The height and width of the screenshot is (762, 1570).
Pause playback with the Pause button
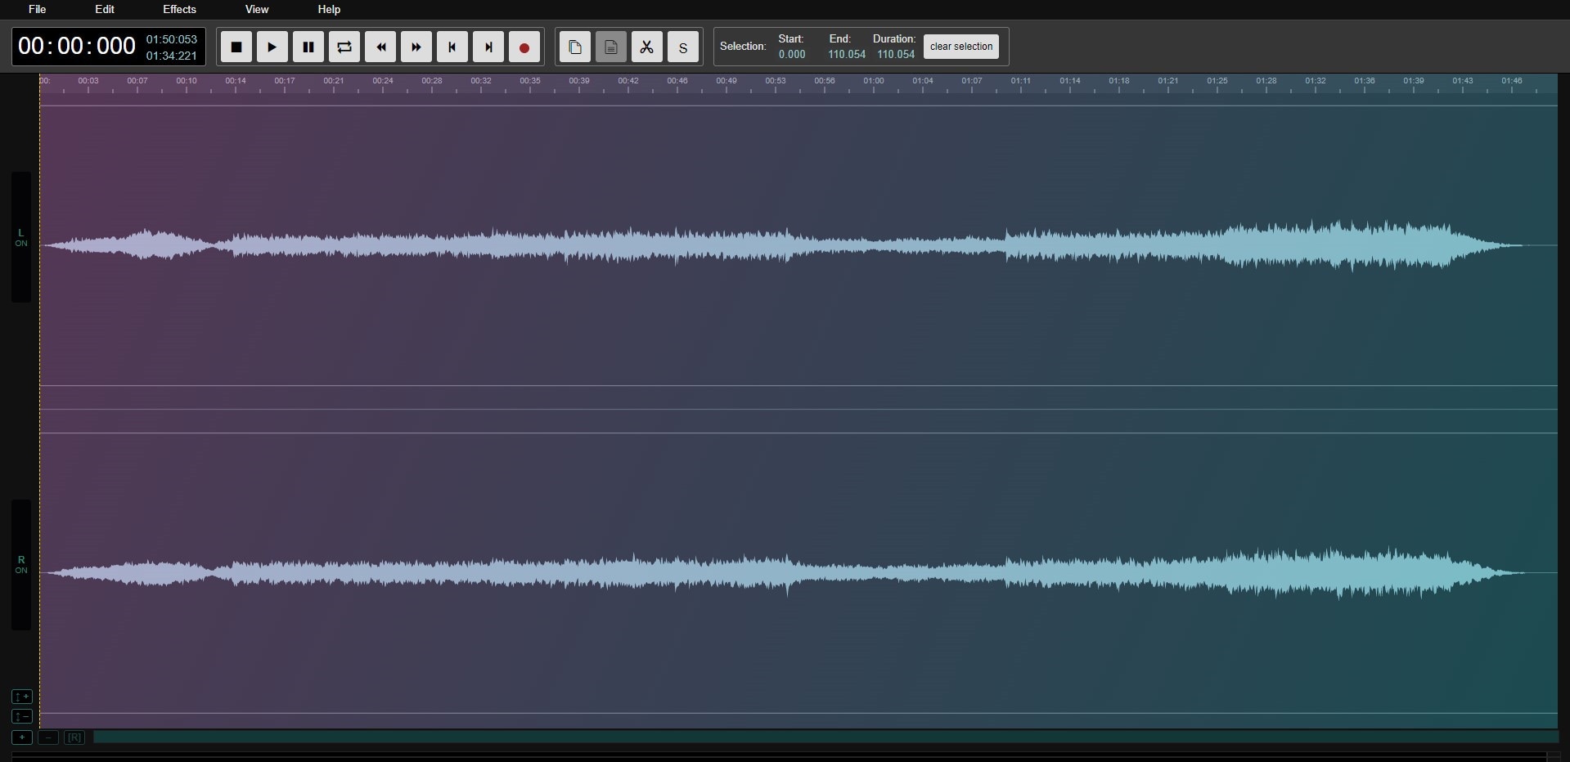click(308, 47)
